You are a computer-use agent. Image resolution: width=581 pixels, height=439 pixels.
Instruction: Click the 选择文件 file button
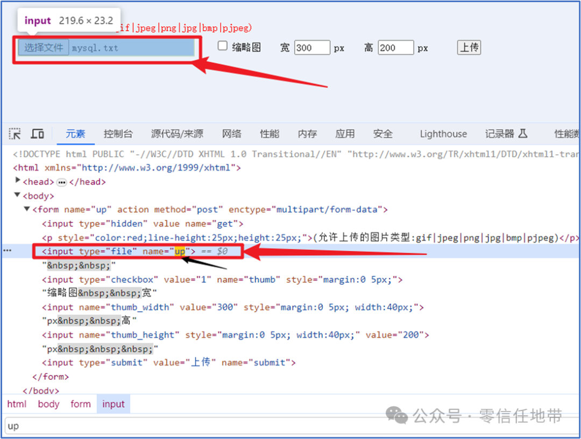[x=44, y=48]
